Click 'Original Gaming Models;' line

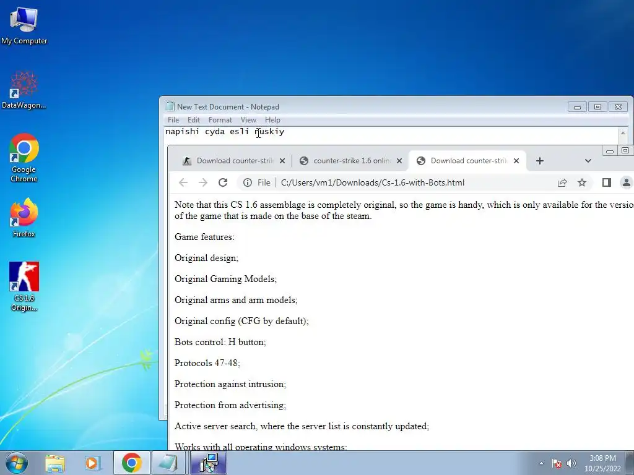pyautogui.click(x=225, y=279)
